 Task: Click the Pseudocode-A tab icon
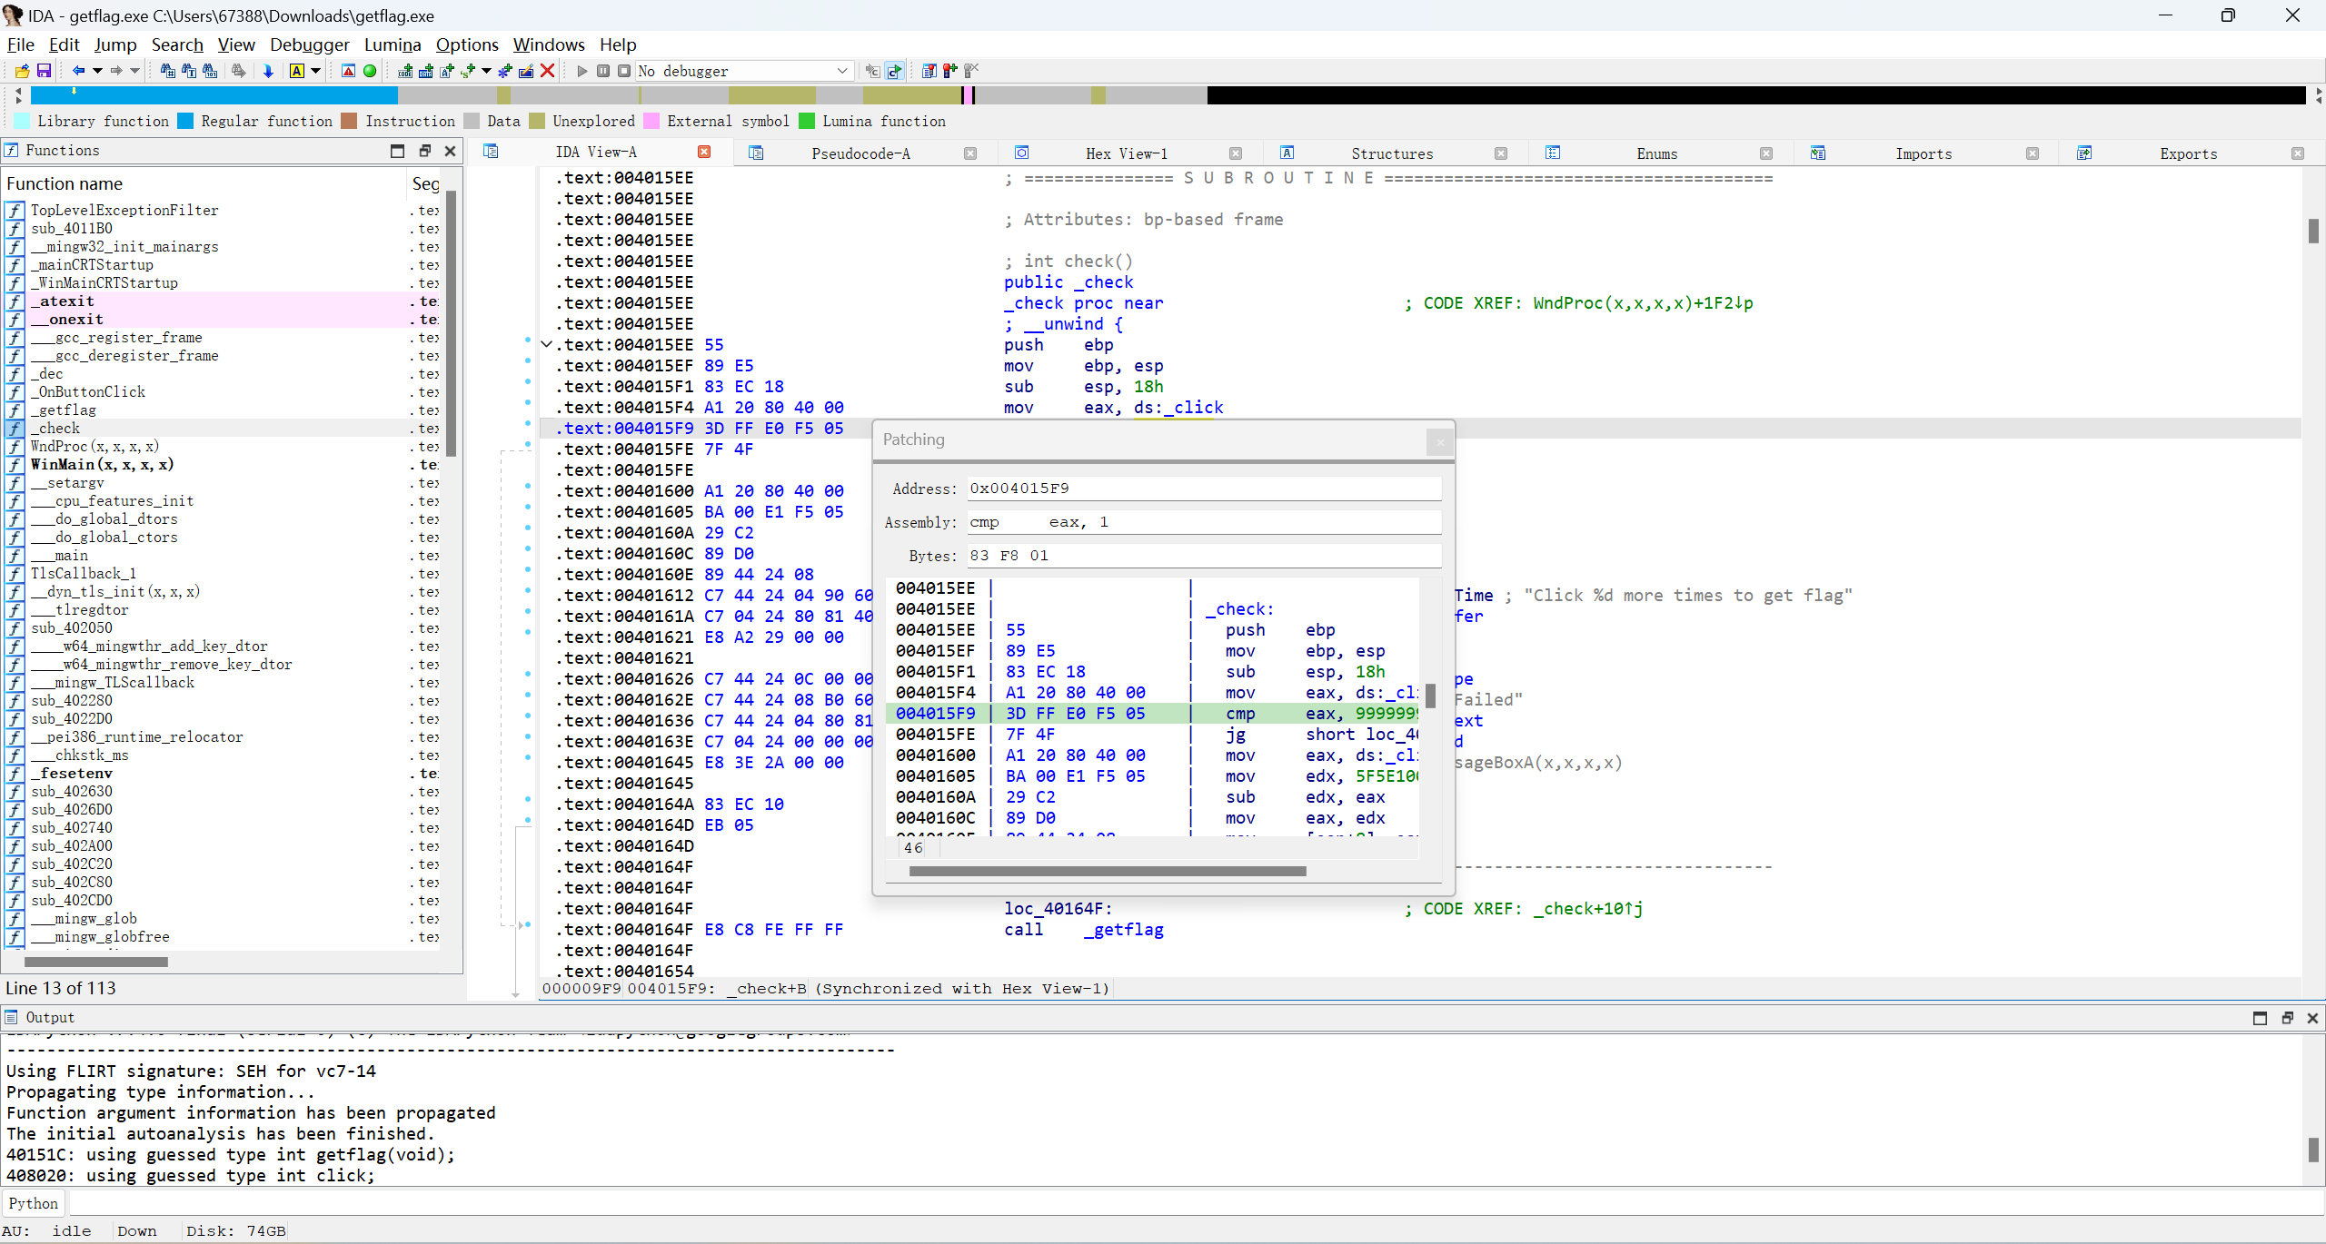[x=756, y=153]
